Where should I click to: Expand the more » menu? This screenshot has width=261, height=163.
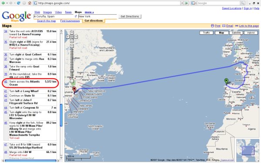pos(89,12)
